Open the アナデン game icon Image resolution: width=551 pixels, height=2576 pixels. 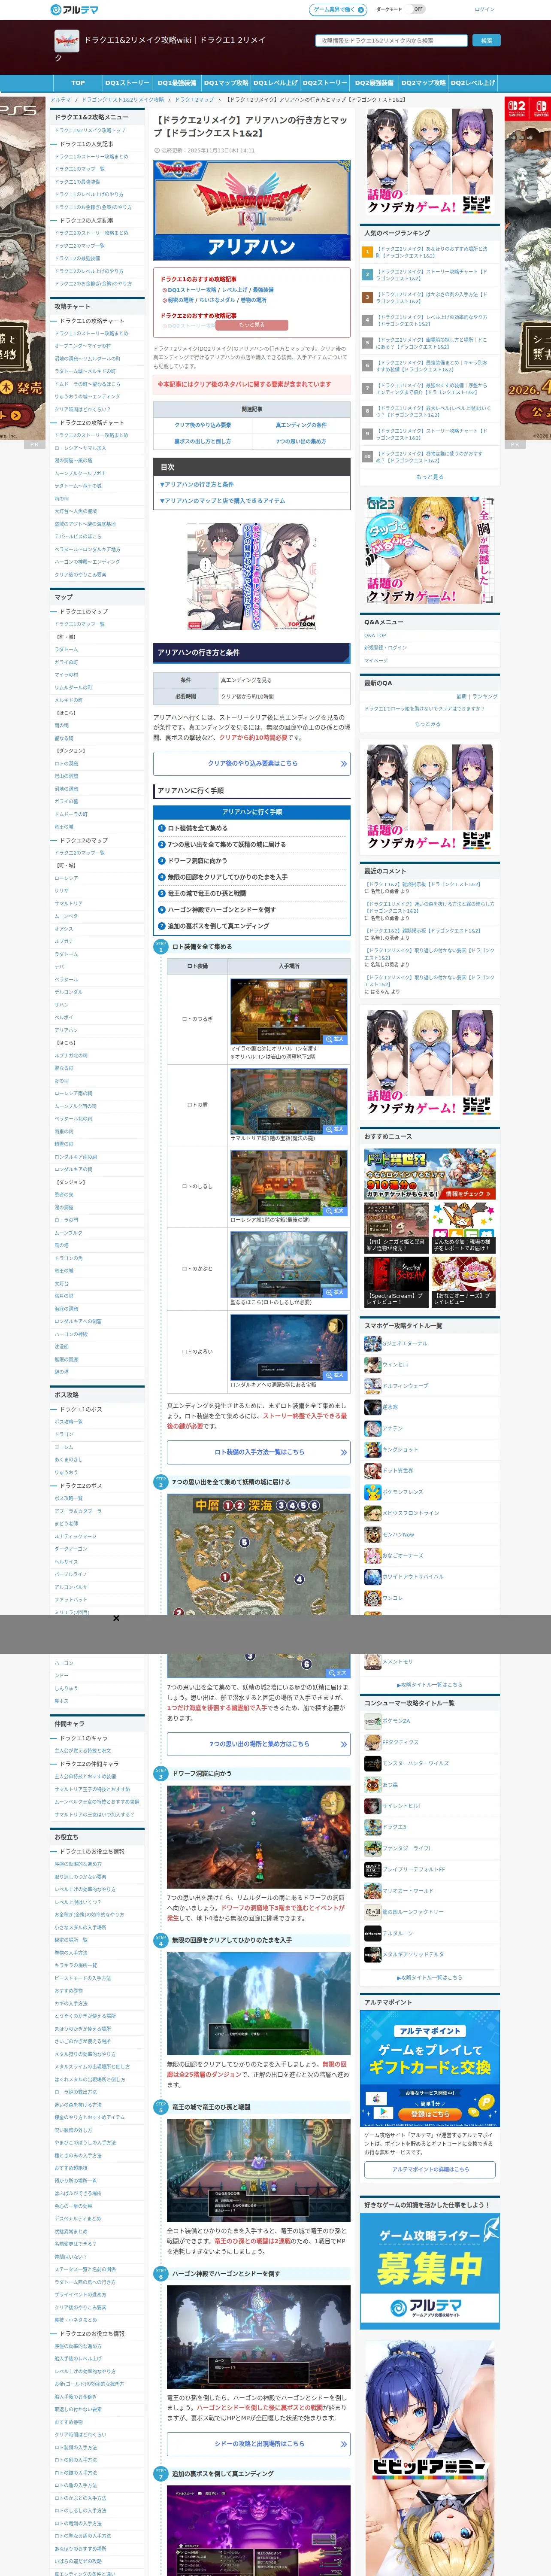372,1428
